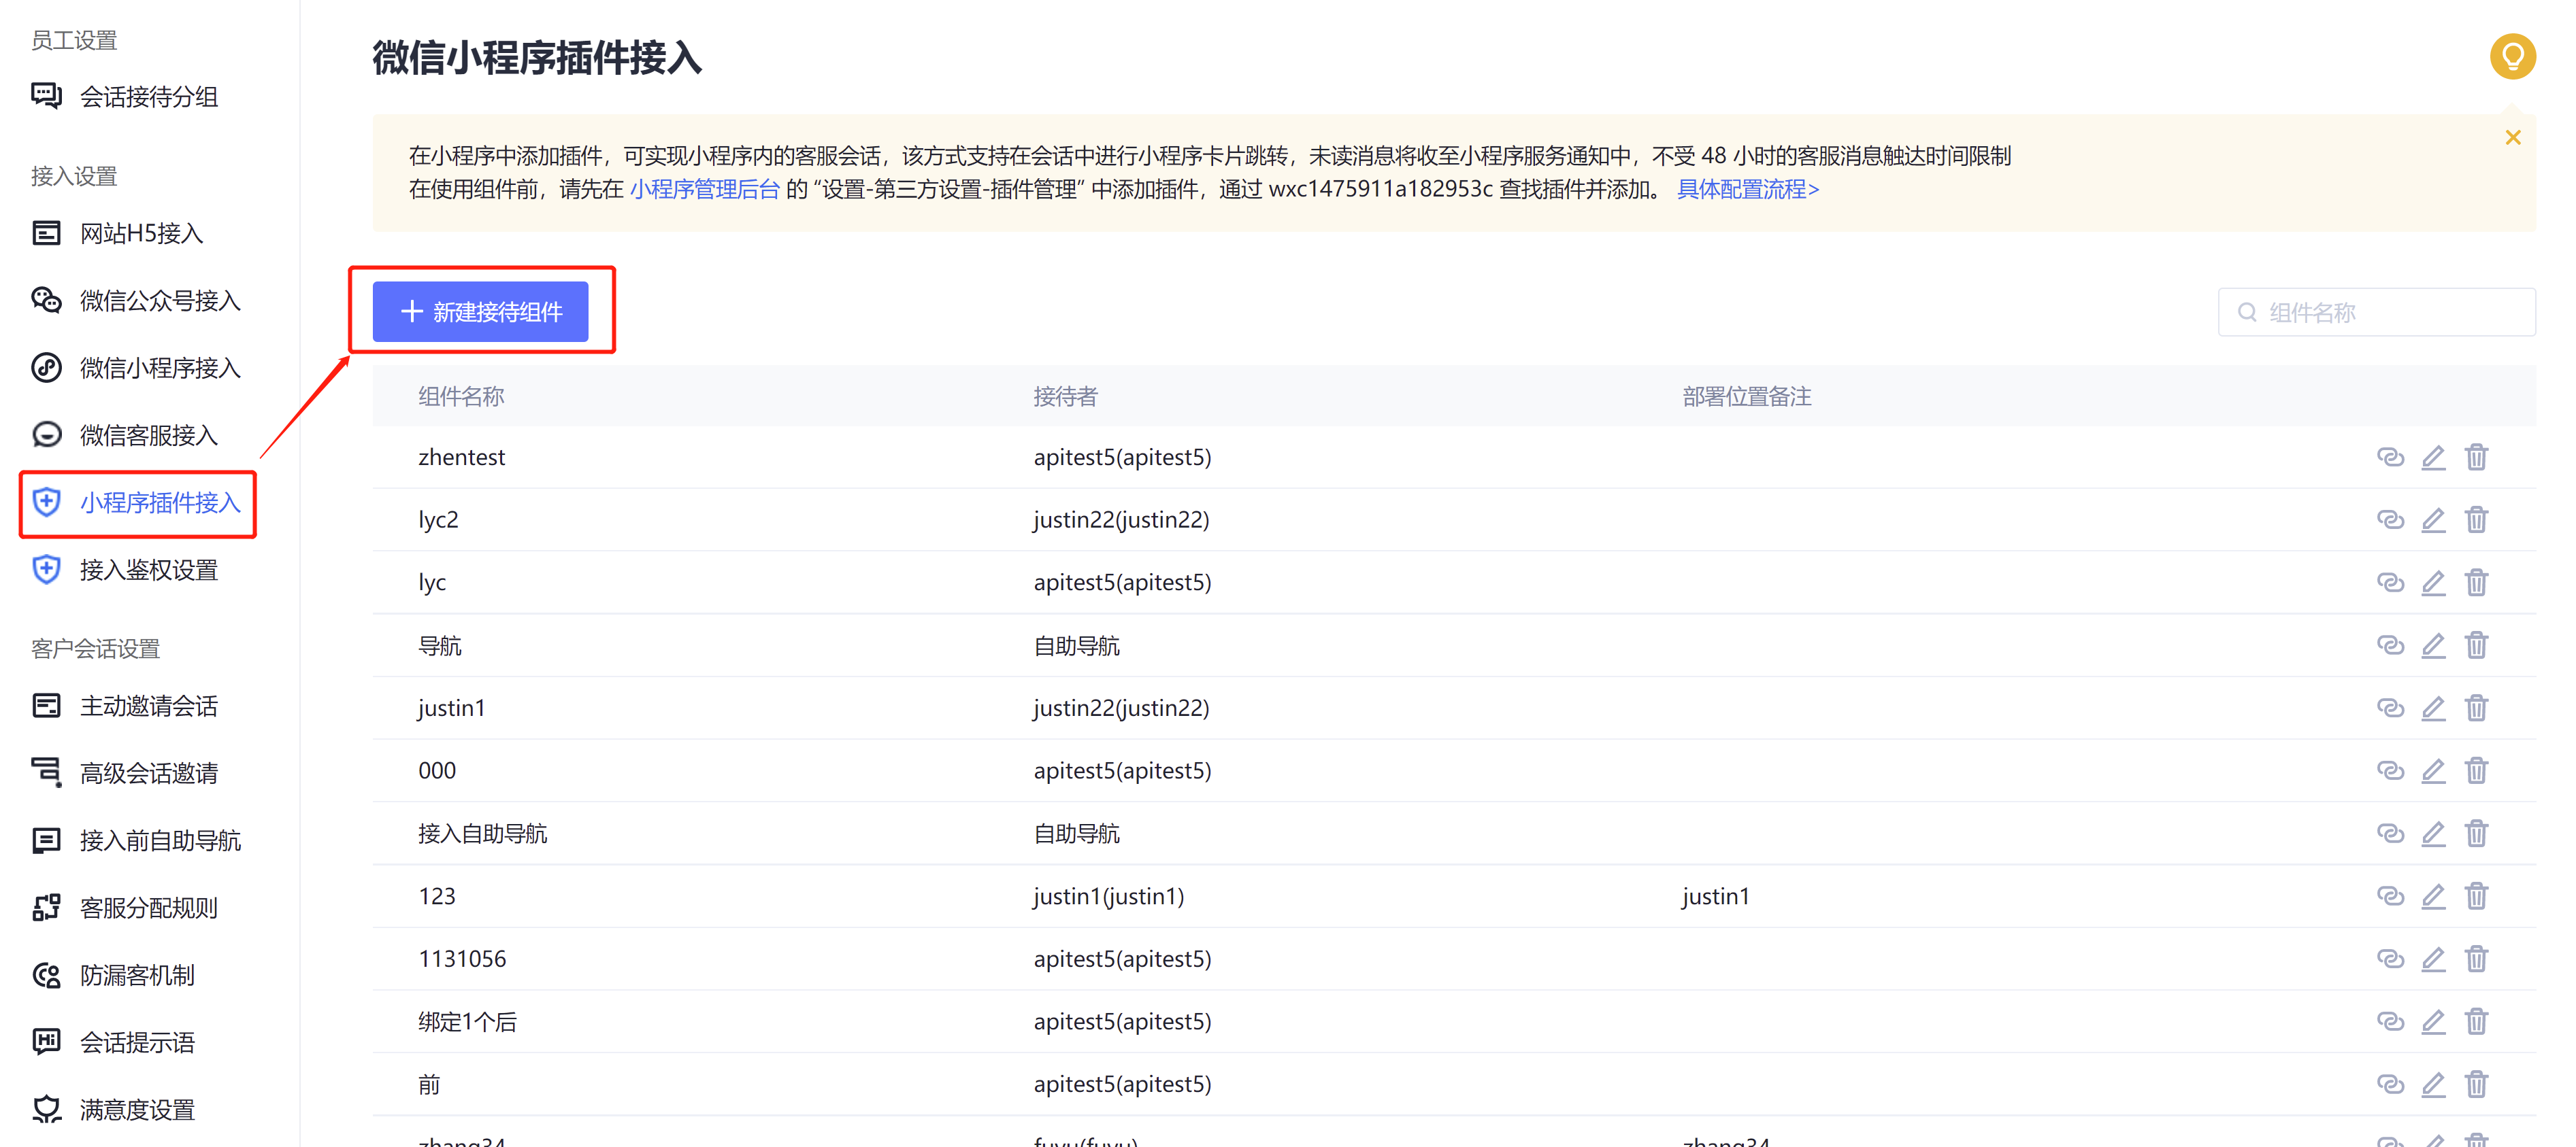Click the yellow lightbulb tips icon

2511,56
